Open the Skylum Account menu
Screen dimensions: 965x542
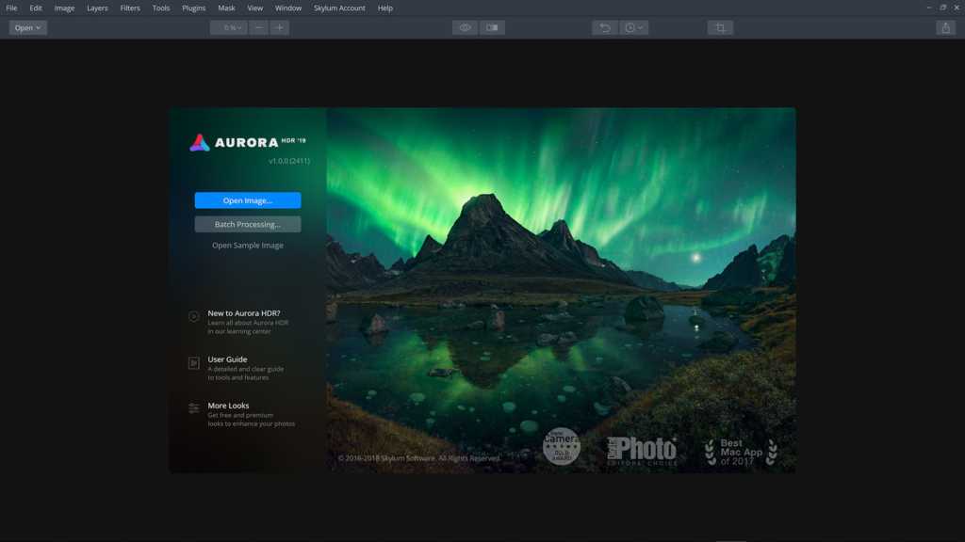click(x=339, y=8)
